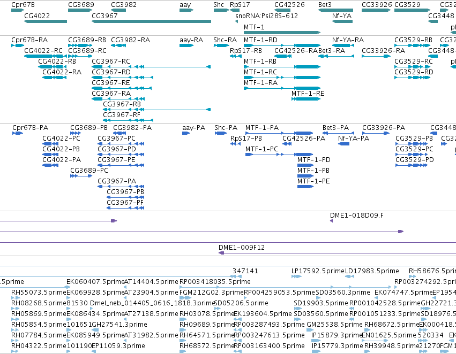
Task: Click the DME1-018D09.F clone label
Action: pos(356,216)
